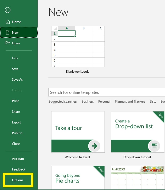The width and height of the screenshot is (165, 190).
Task: Select the Home label in the sidebar
Action: click(17, 22)
